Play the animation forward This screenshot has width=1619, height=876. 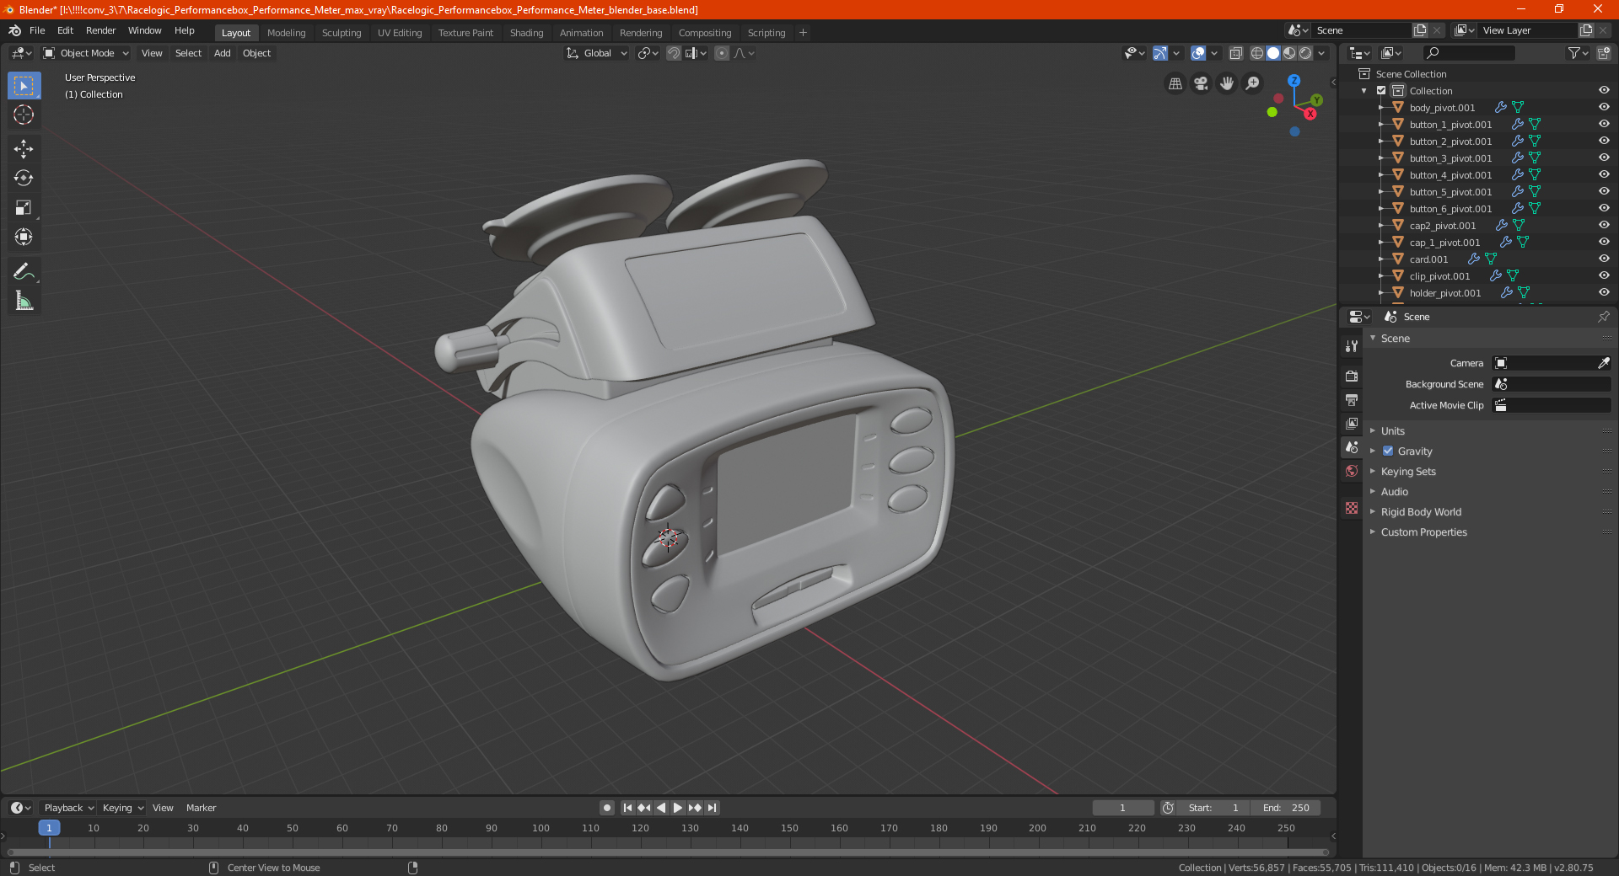(x=678, y=808)
